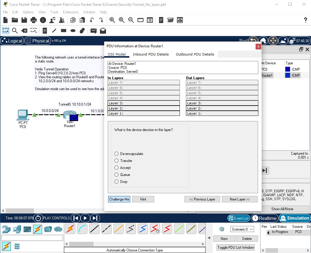Image resolution: width=311 pixels, height=253 pixels.
Task: Open the Tools menu
Action: [x=54, y=12]
